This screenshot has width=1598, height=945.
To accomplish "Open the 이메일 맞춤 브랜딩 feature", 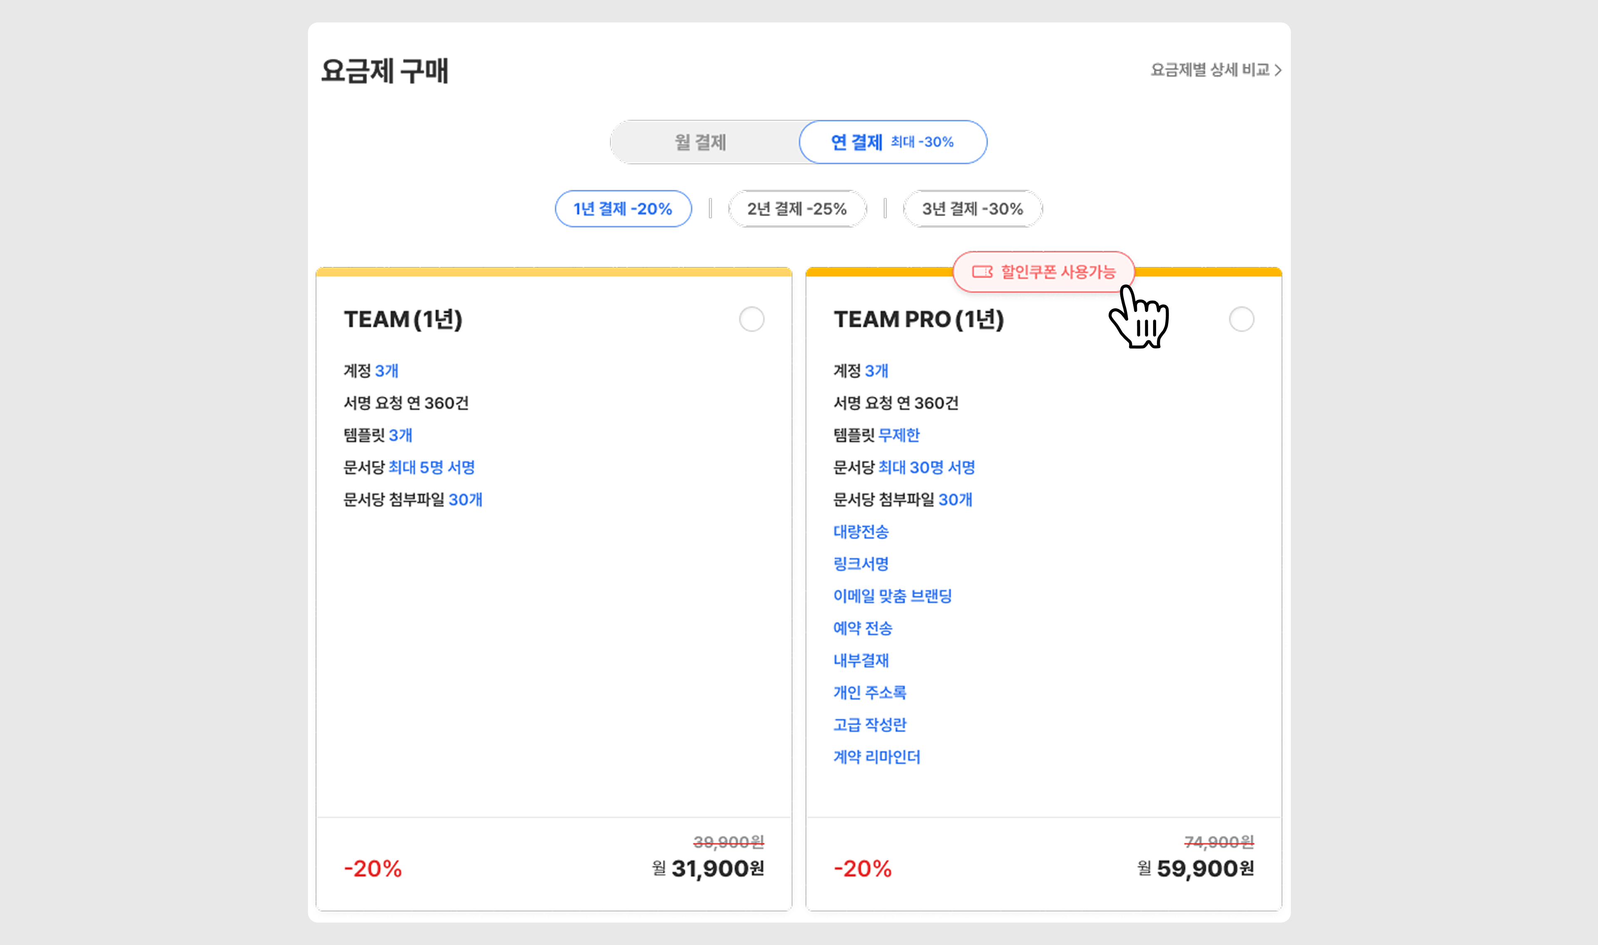I will coord(892,596).
